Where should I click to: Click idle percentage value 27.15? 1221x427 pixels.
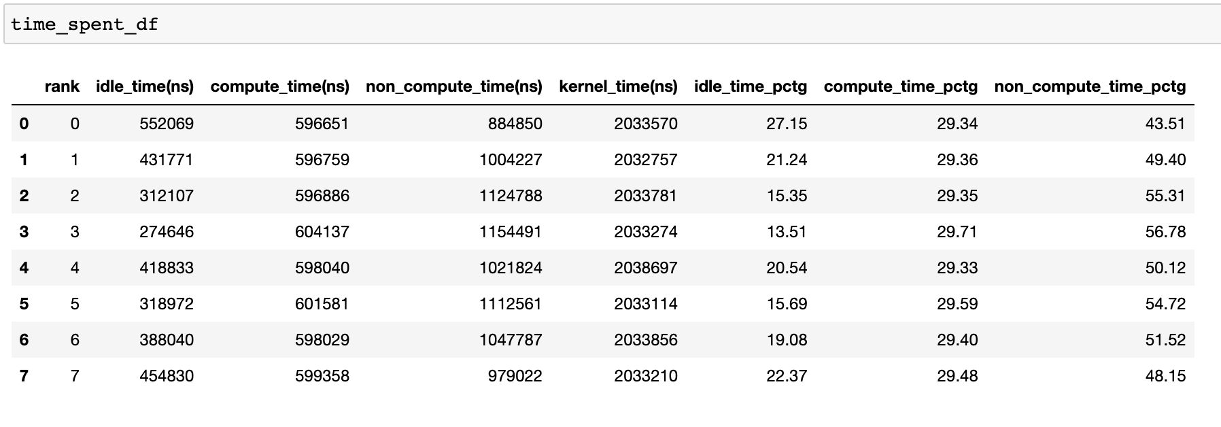(787, 124)
